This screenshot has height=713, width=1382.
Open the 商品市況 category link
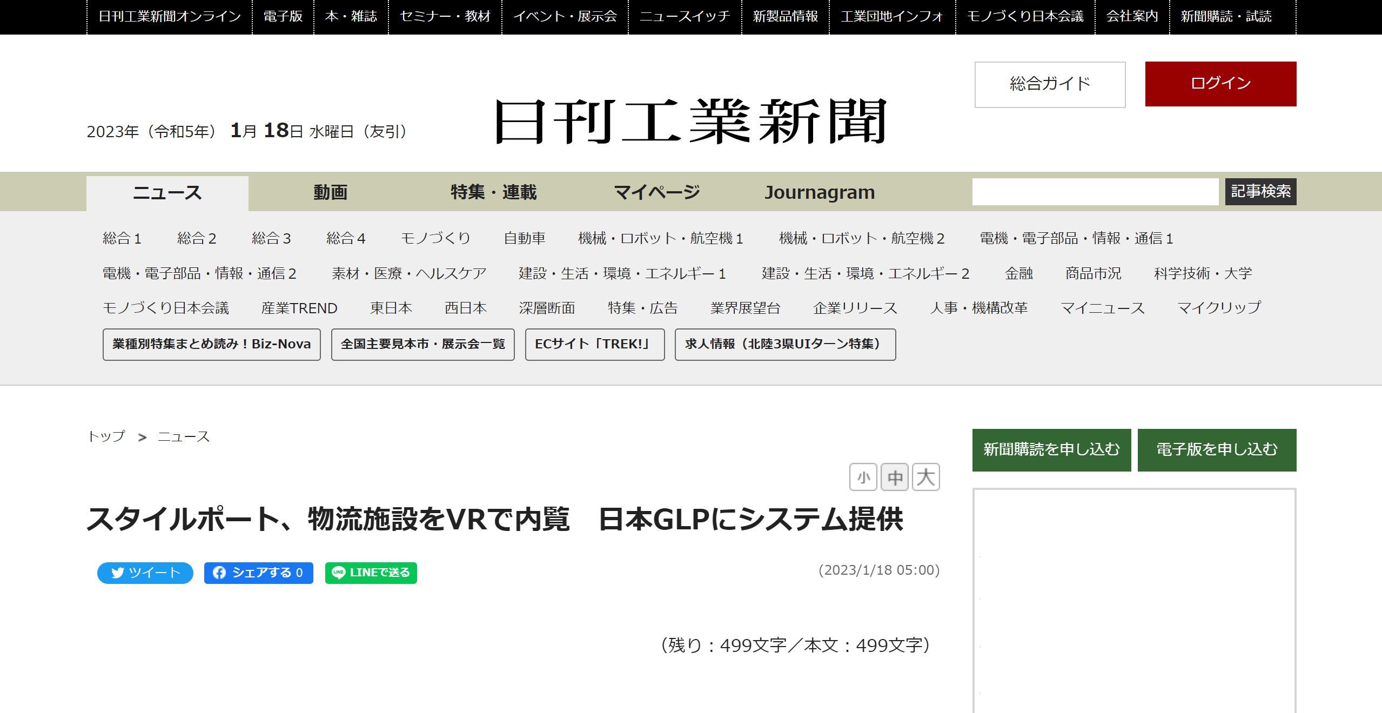pos(1093,273)
